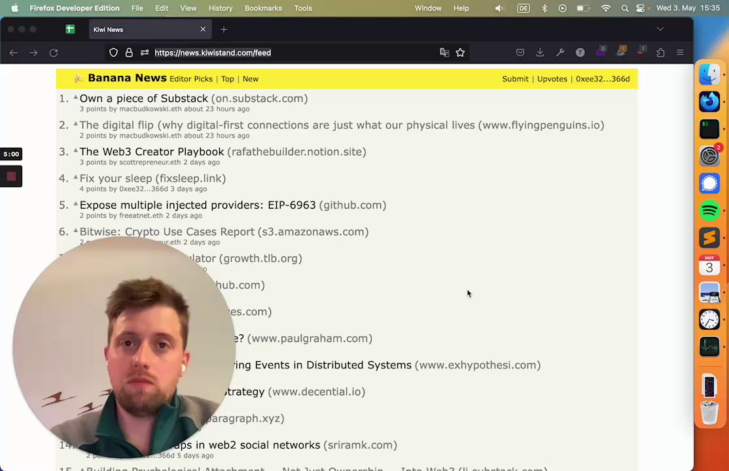
Task: Open the Clock app in the Dock
Action: [709, 319]
